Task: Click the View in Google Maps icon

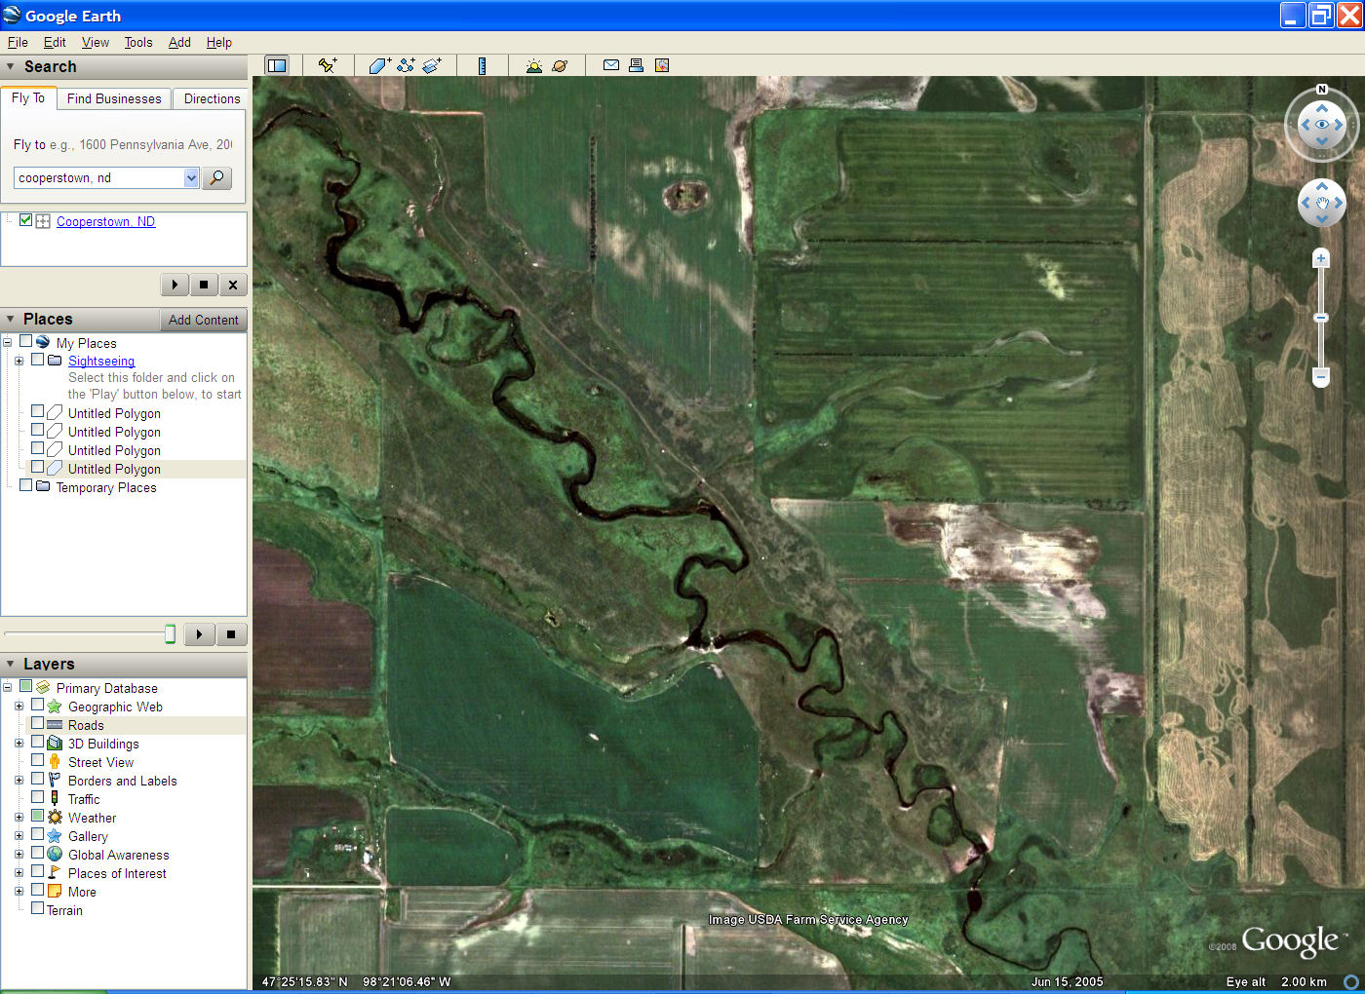Action: pos(662,65)
